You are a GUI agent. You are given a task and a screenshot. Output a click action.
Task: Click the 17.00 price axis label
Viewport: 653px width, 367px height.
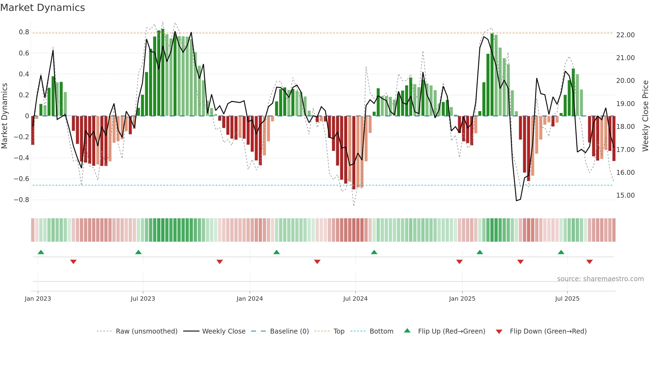626,150
